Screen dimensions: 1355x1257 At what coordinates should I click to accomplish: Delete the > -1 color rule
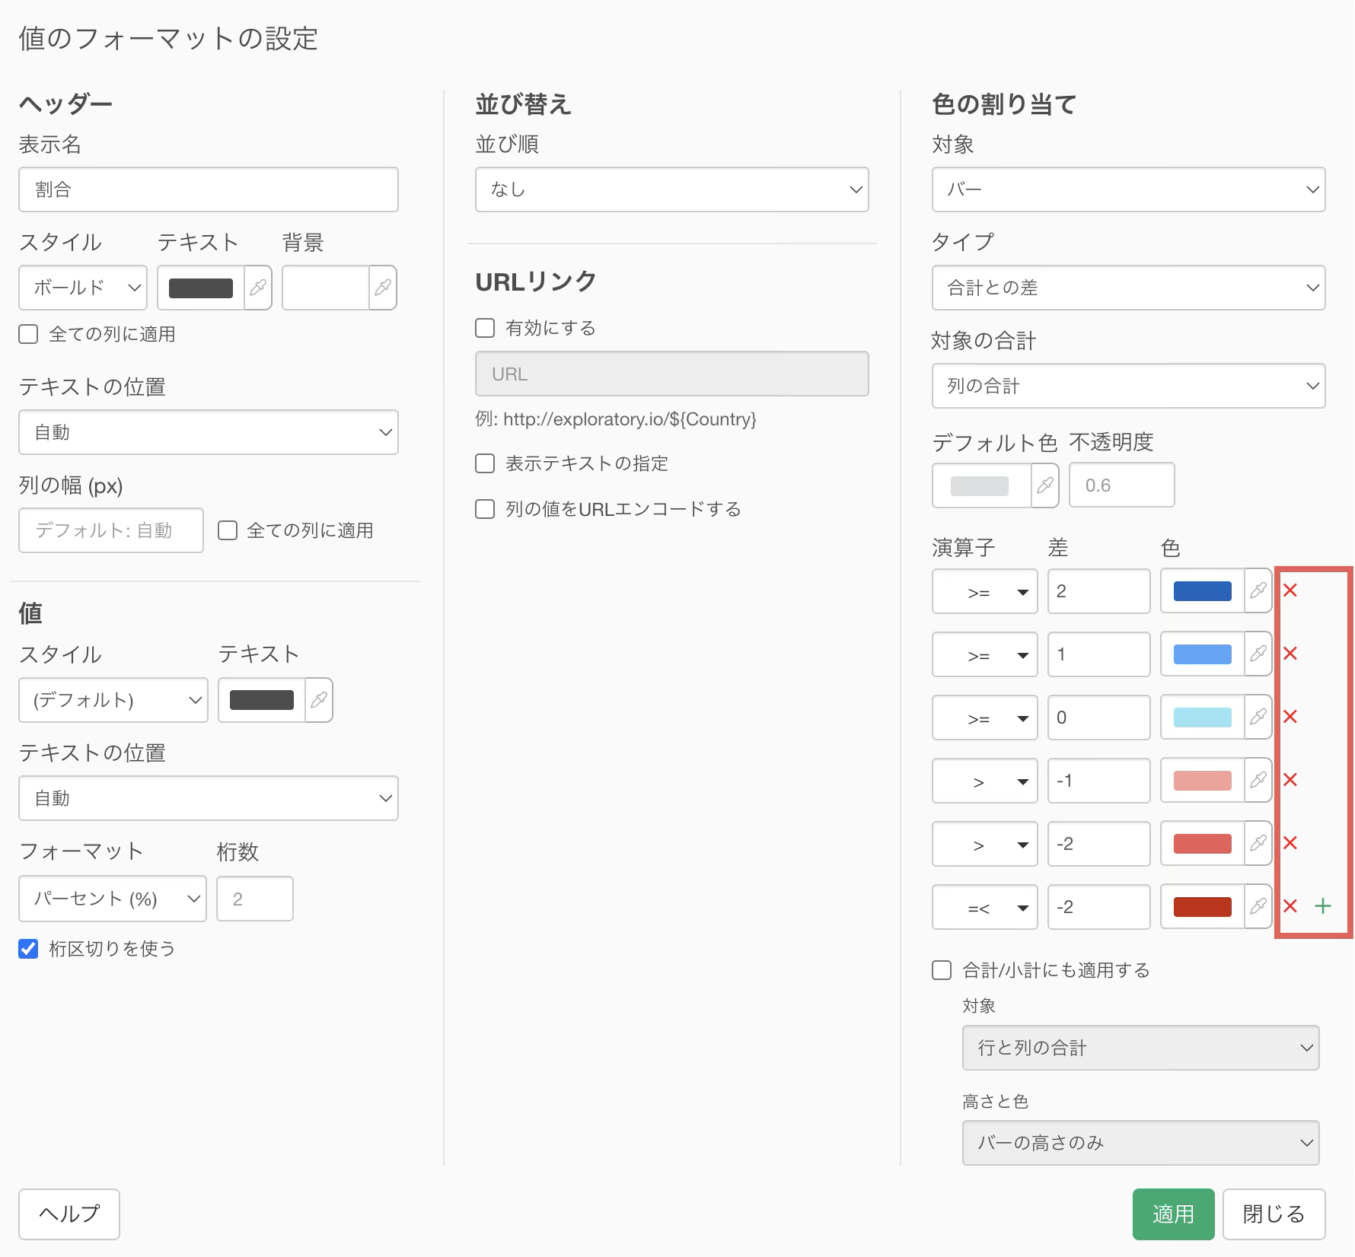click(x=1290, y=780)
